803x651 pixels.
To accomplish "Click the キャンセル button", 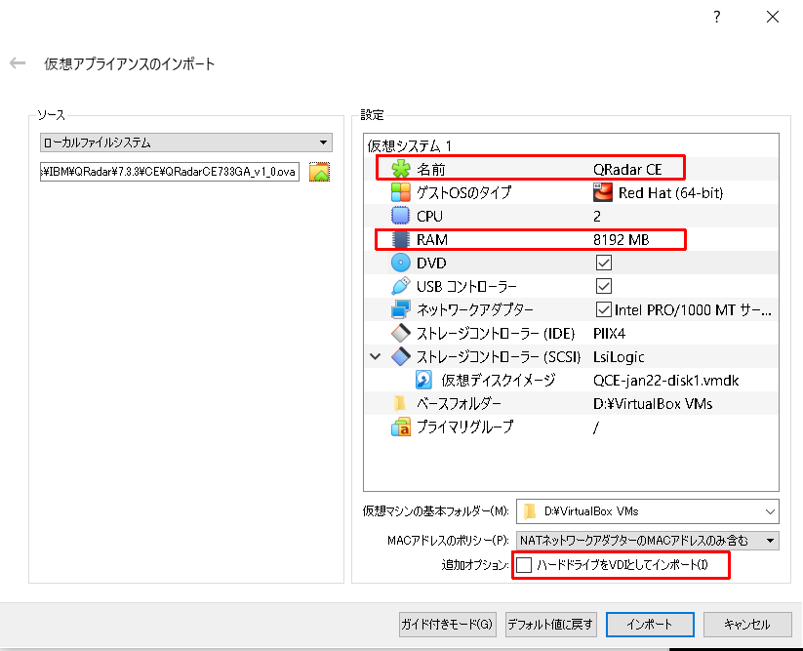I will [747, 625].
